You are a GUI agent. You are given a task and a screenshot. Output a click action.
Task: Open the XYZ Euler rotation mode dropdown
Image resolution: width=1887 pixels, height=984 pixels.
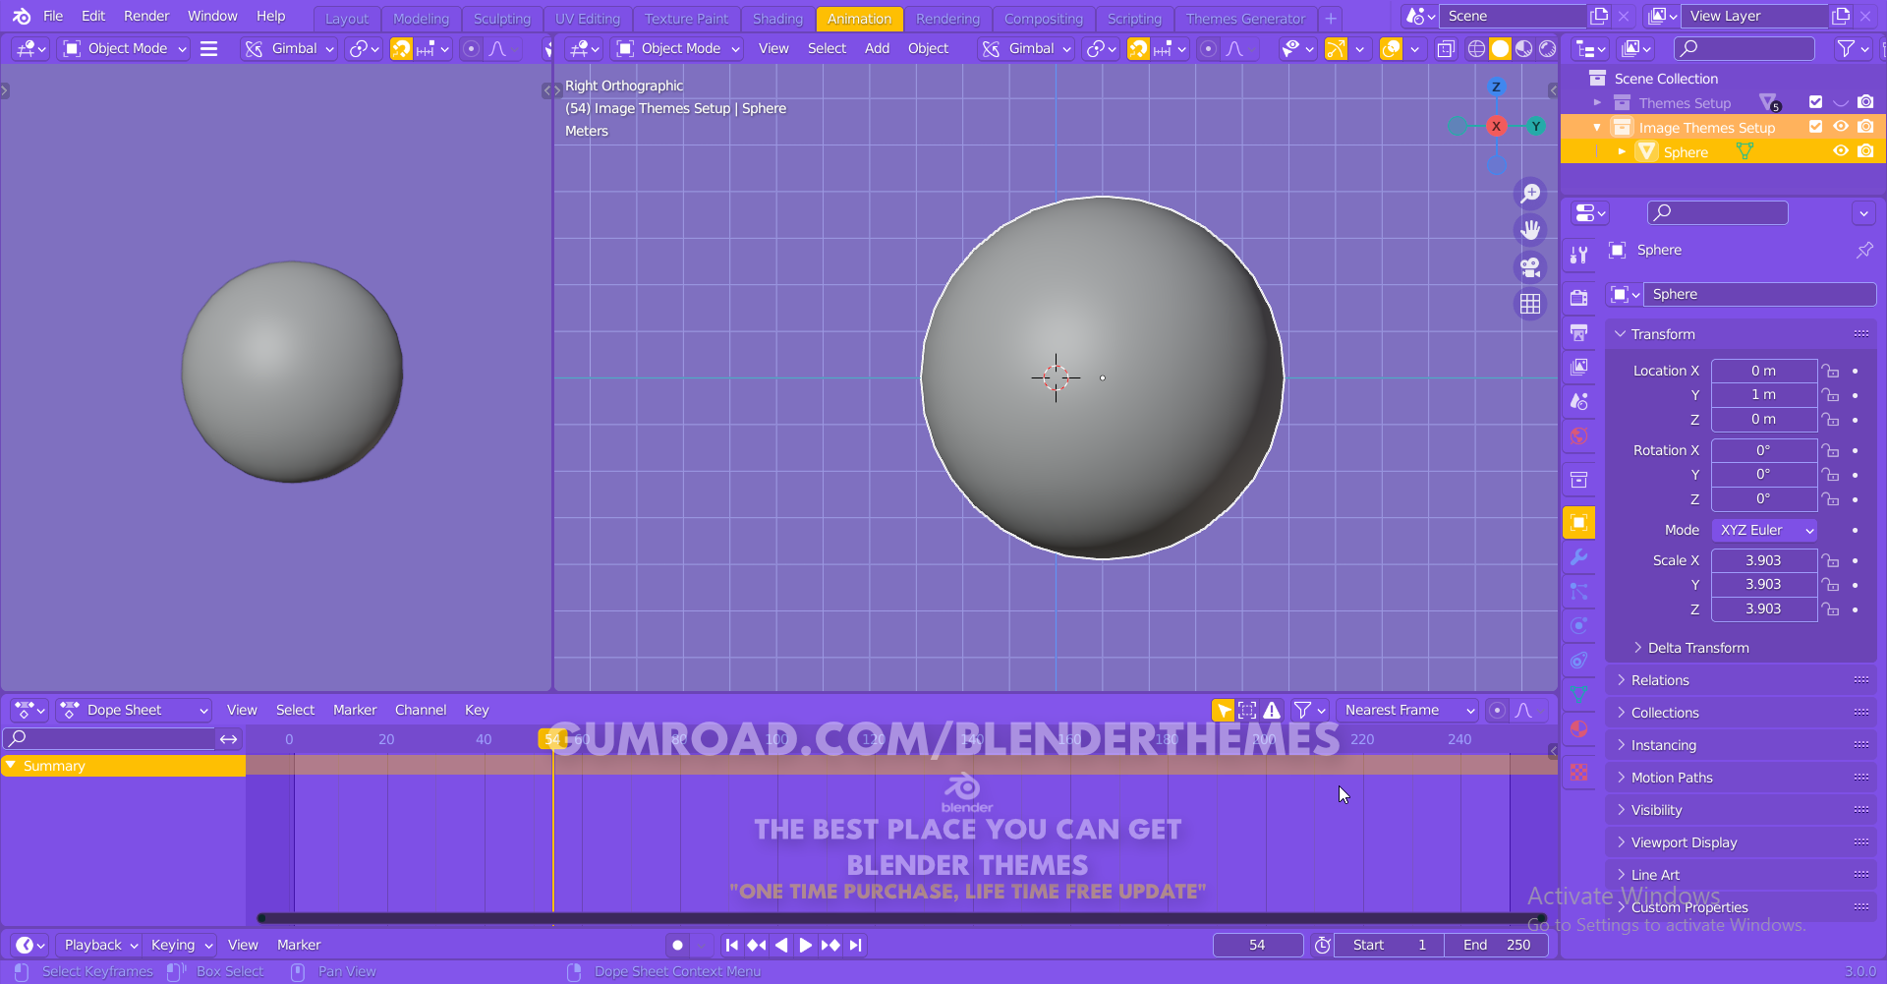pos(1764,530)
